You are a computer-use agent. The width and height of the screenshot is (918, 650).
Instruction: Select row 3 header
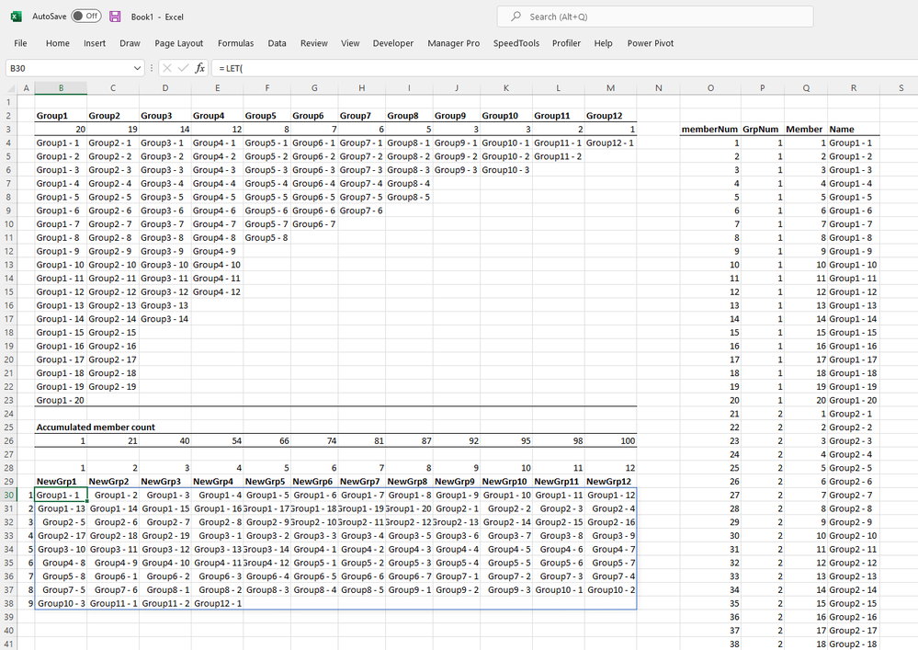(x=9, y=129)
